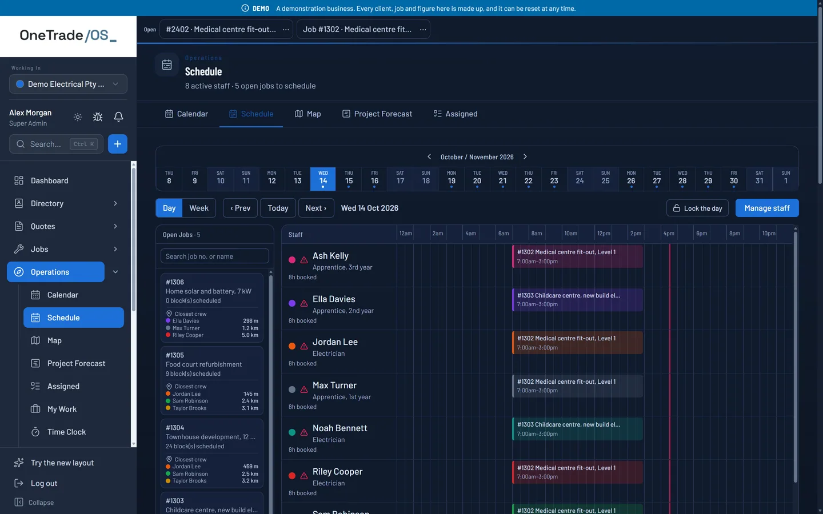Open options menu for the #2402 tab

click(x=286, y=29)
